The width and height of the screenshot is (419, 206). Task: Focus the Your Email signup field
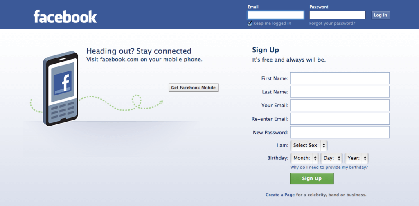tap(340, 105)
